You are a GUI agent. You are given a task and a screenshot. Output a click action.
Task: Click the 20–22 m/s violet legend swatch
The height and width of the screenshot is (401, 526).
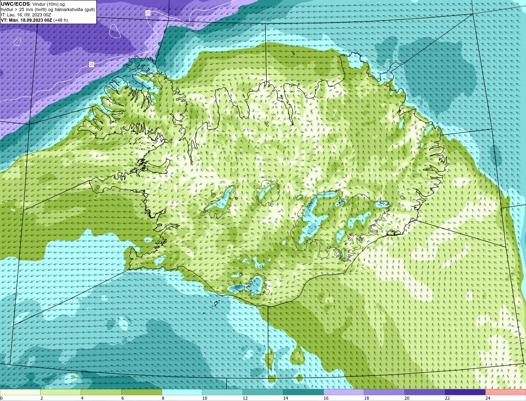[x=425, y=392]
